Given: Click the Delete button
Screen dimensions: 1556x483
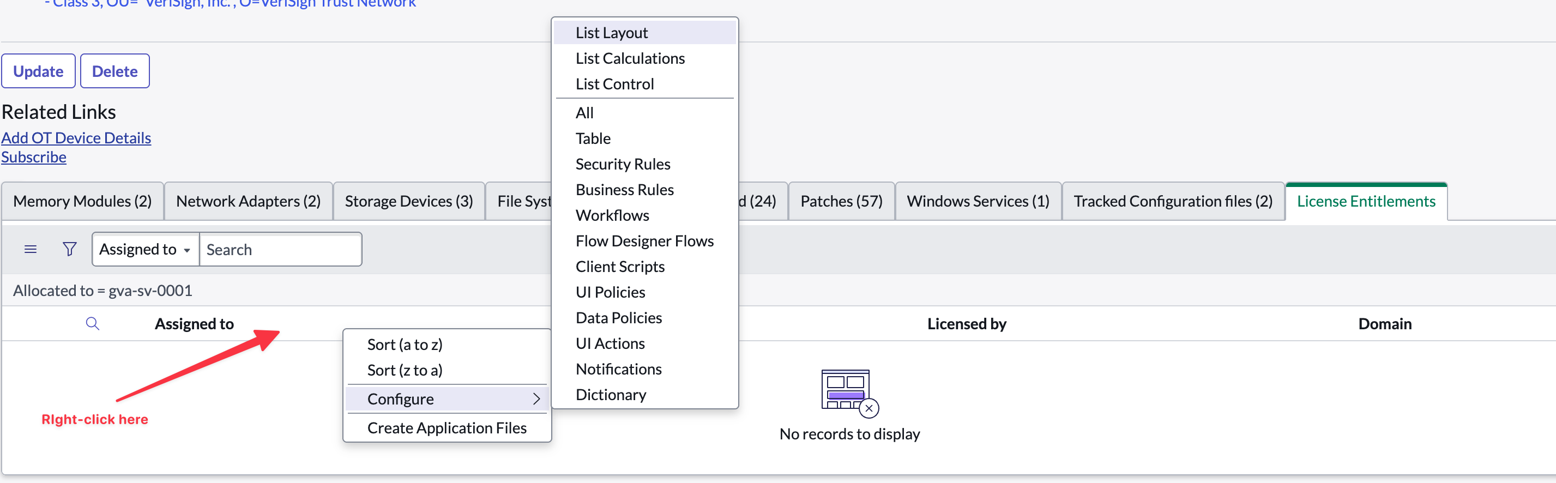Looking at the screenshot, I should click(115, 71).
